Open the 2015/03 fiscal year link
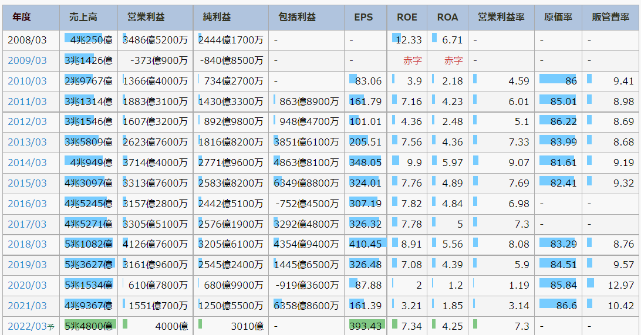641x335 pixels. [28, 183]
